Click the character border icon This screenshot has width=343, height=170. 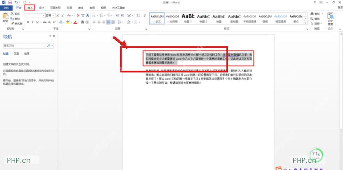pos(88,16)
